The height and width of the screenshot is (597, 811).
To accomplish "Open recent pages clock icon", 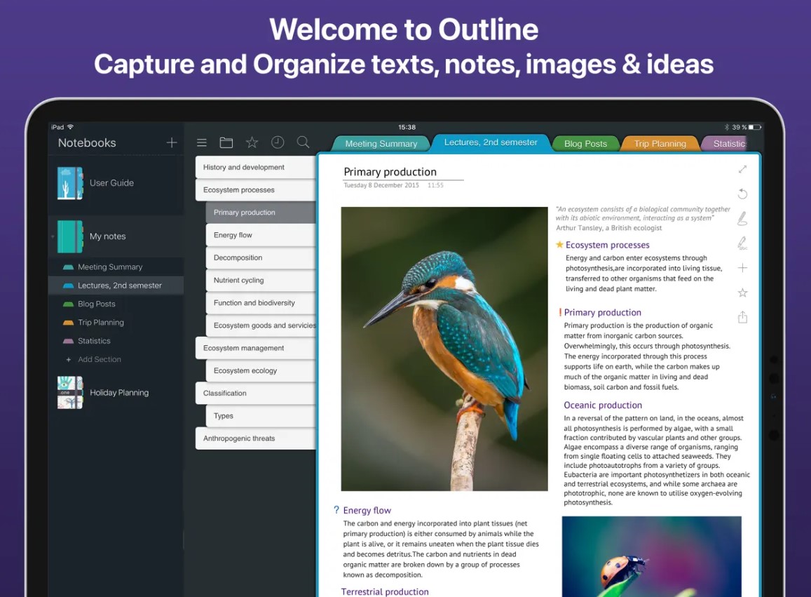I will point(278,142).
